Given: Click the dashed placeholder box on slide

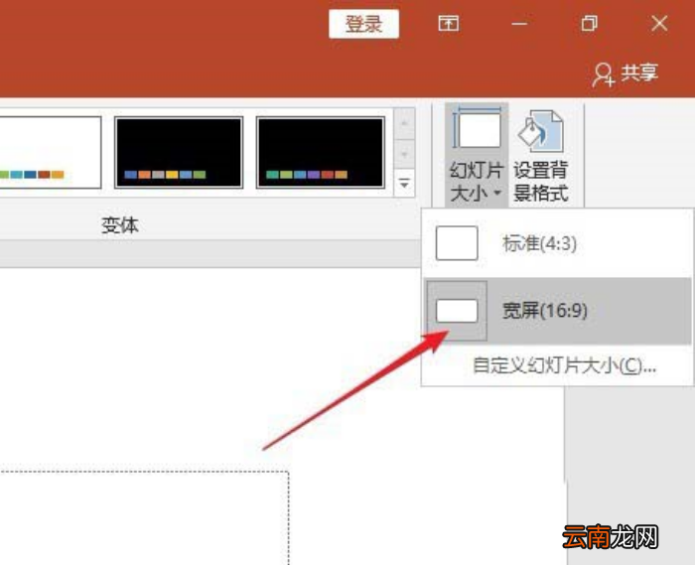Looking at the screenshot, I should point(144,517).
